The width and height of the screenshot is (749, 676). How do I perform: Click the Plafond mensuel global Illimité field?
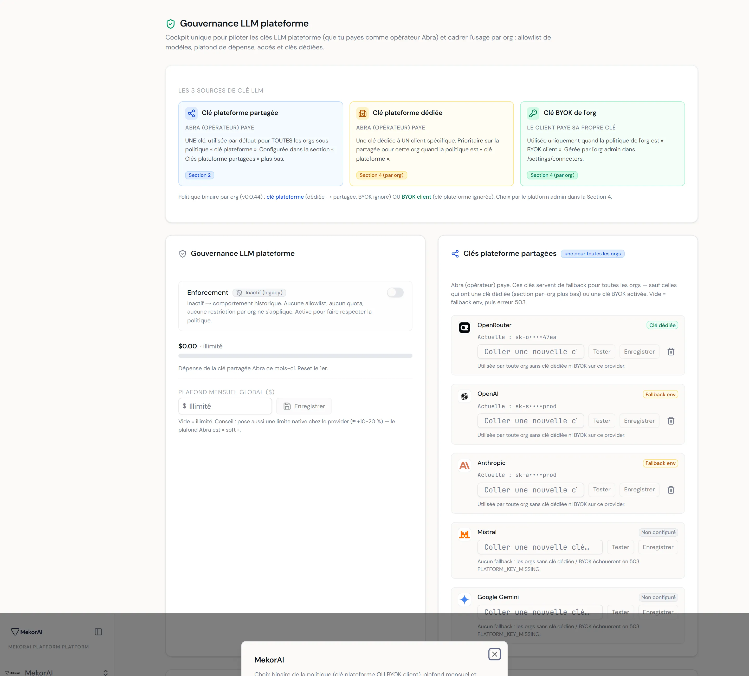(x=225, y=406)
